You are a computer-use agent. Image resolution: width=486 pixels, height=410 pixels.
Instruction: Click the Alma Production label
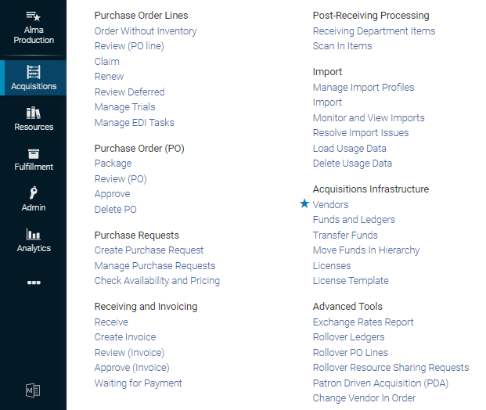[x=34, y=35]
